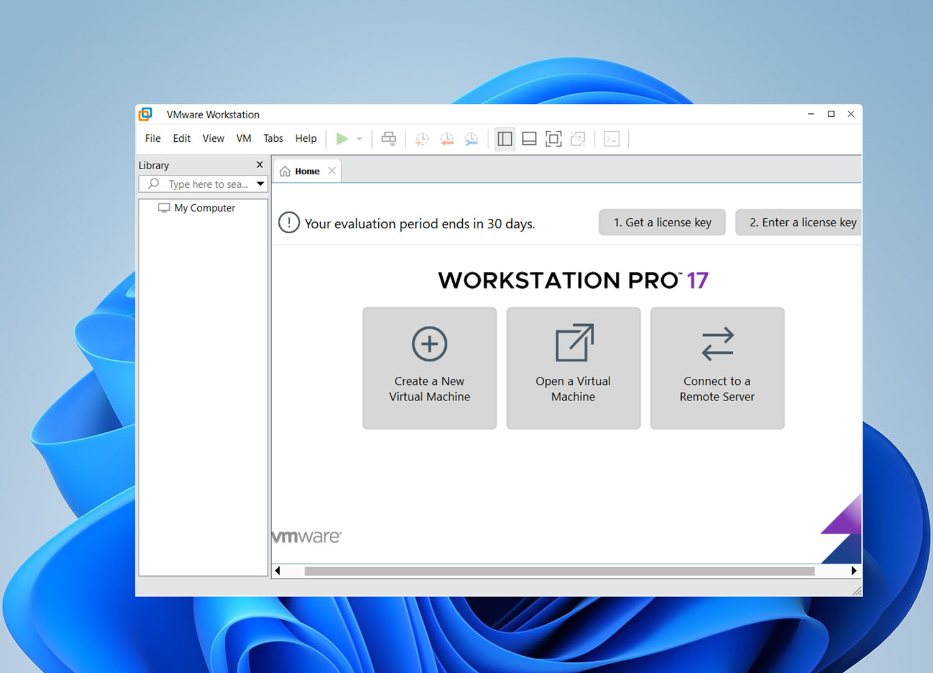
Task: Toggle the thumbnail bar view button
Action: (x=529, y=139)
